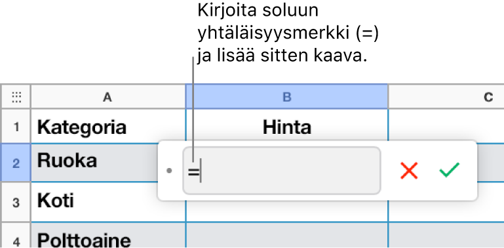Click the empty cell B4 beside Polttoaine
This screenshot has width=504, height=248.
coord(286,235)
